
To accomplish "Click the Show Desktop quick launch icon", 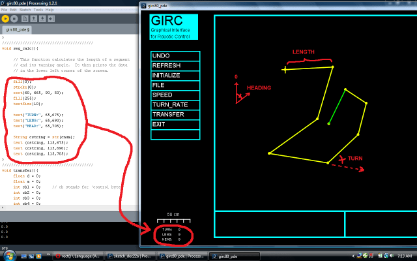I will tap(23, 256).
